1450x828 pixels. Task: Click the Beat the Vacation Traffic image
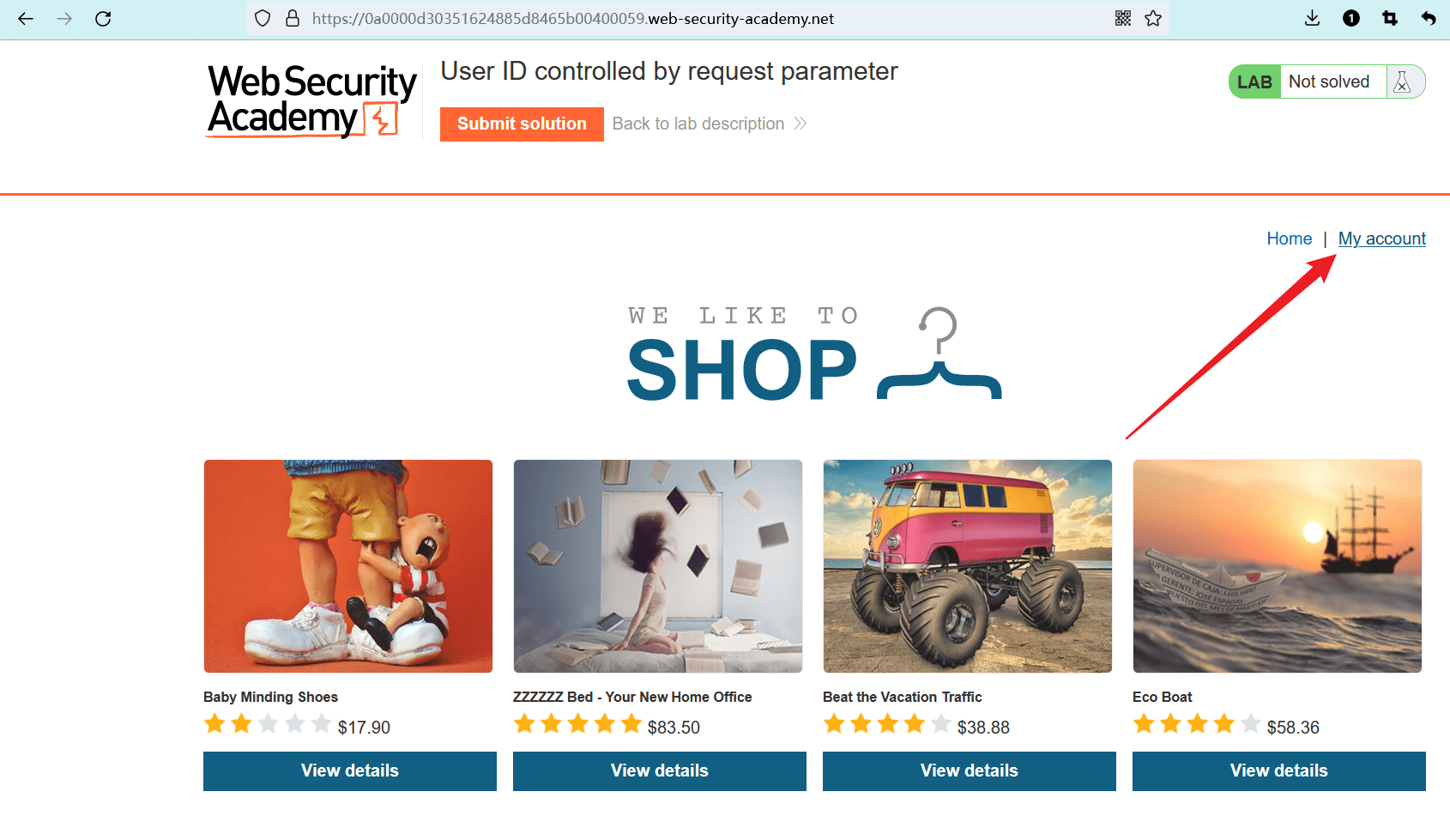tap(967, 566)
